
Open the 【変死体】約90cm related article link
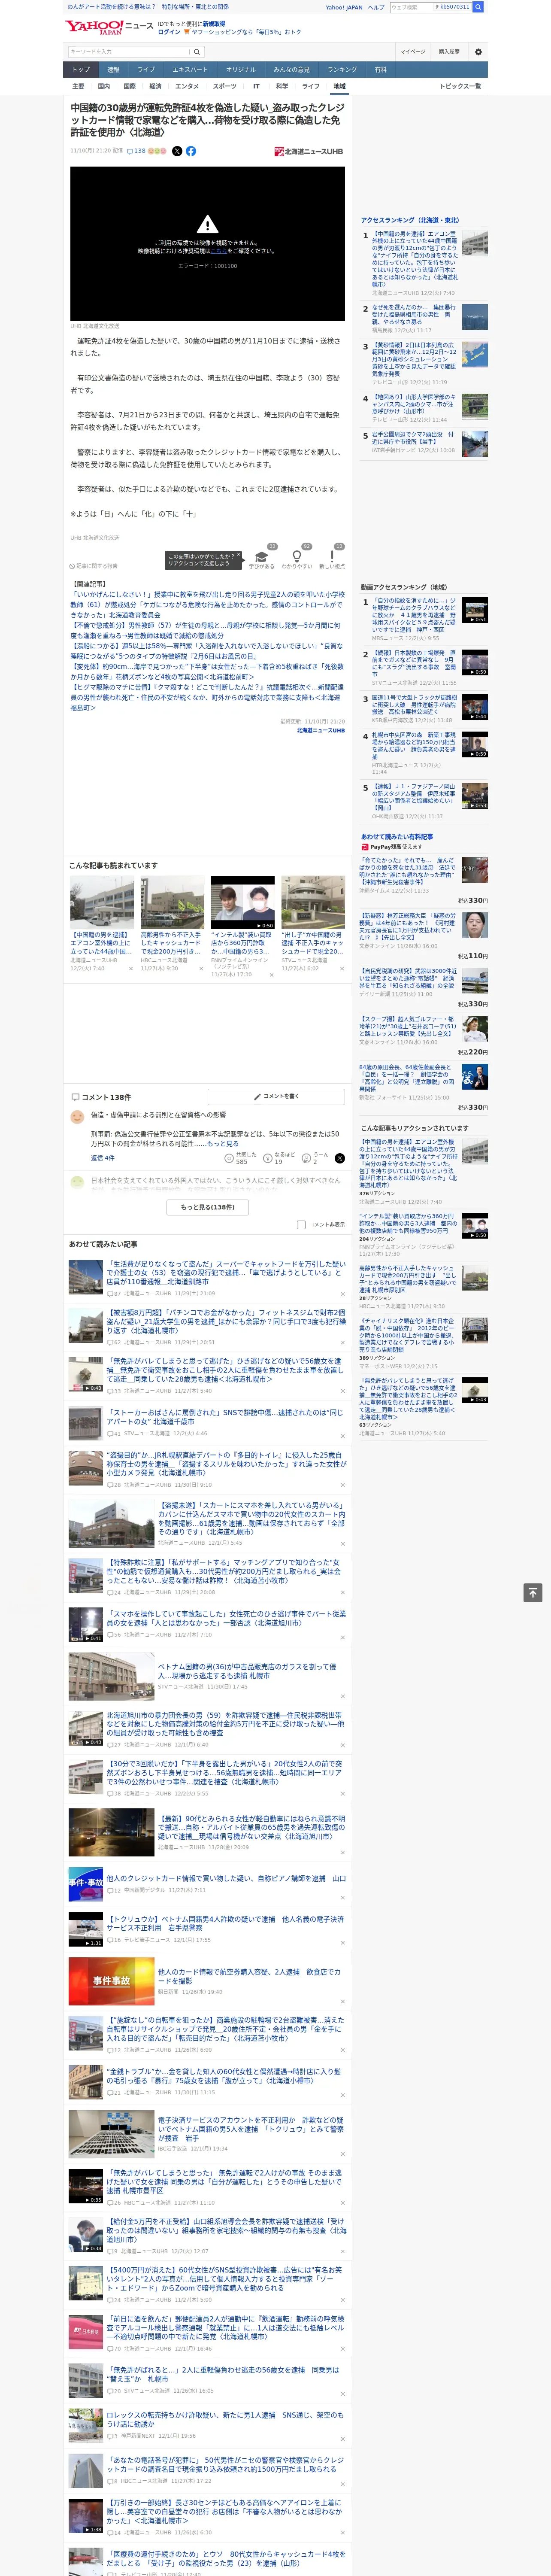pyautogui.click(x=206, y=670)
